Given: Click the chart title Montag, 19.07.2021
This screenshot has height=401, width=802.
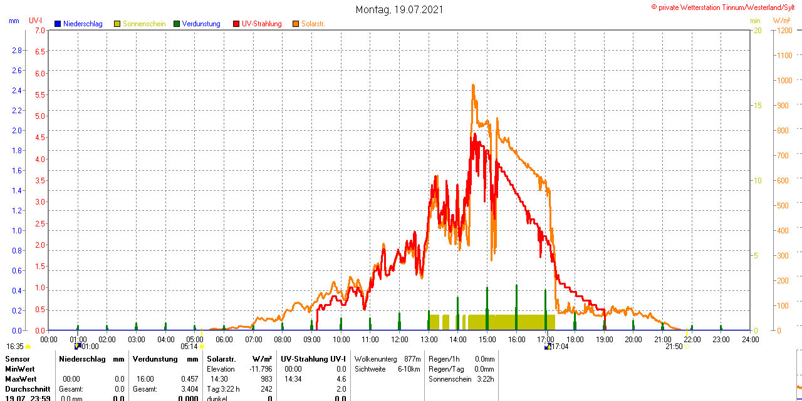Looking at the screenshot, I should 400,9.
